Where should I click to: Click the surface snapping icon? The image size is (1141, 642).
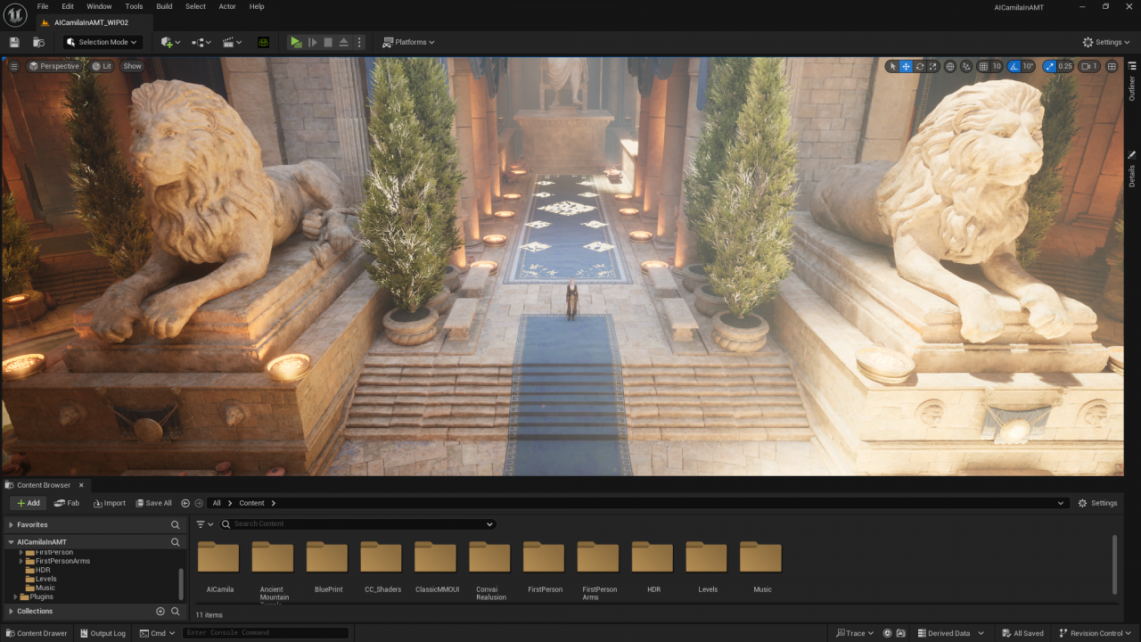pyautogui.click(x=966, y=66)
